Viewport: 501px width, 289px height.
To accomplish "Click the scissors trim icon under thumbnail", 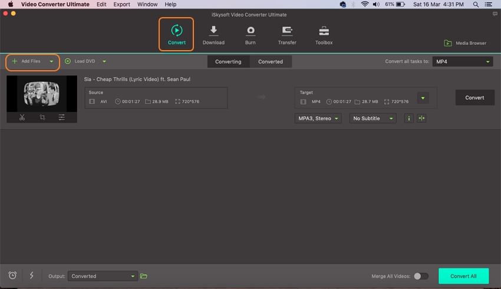I will [x=22, y=117].
